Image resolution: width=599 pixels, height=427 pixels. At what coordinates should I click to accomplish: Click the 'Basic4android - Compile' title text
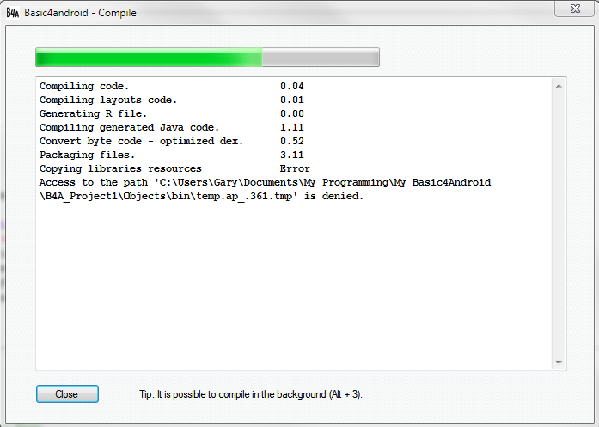[80, 13]
